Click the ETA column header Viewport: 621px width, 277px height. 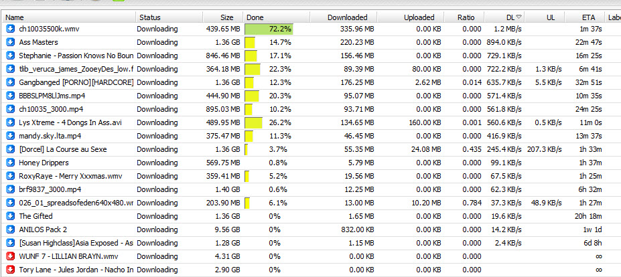[585, 17]
